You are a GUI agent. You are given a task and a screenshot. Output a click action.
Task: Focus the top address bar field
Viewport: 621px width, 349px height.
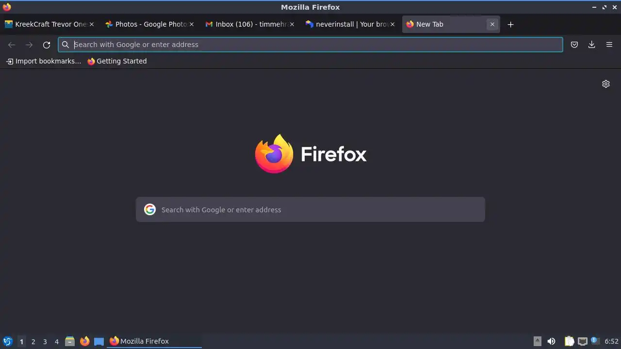pos(310,45)
